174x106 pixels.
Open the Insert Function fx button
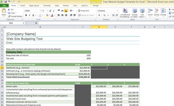pos(36,23)
